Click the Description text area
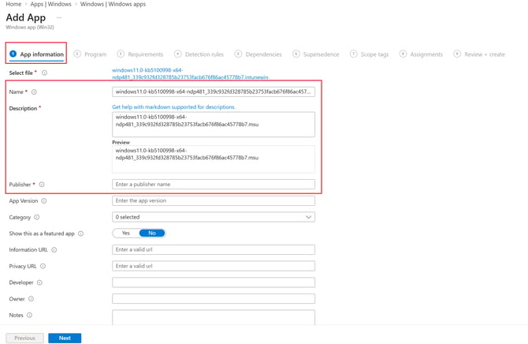This screenshot has width=528, height=344. click(214, 125)
